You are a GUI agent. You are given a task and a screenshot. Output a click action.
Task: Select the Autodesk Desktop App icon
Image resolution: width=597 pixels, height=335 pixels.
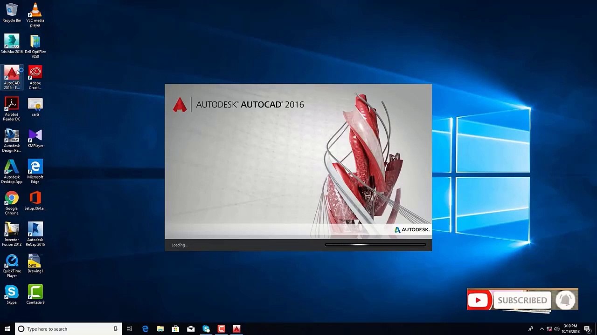point(12,172)
